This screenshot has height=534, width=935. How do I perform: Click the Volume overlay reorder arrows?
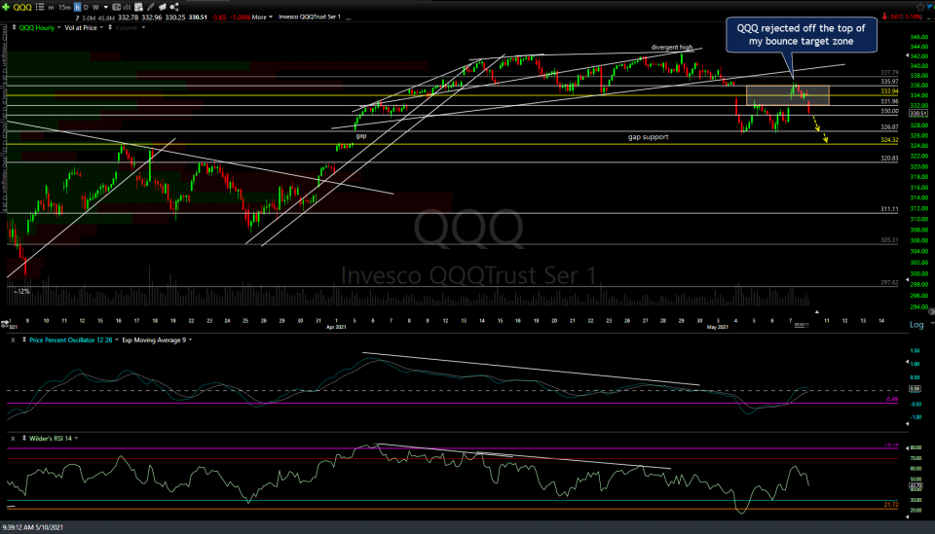(110, 27)
